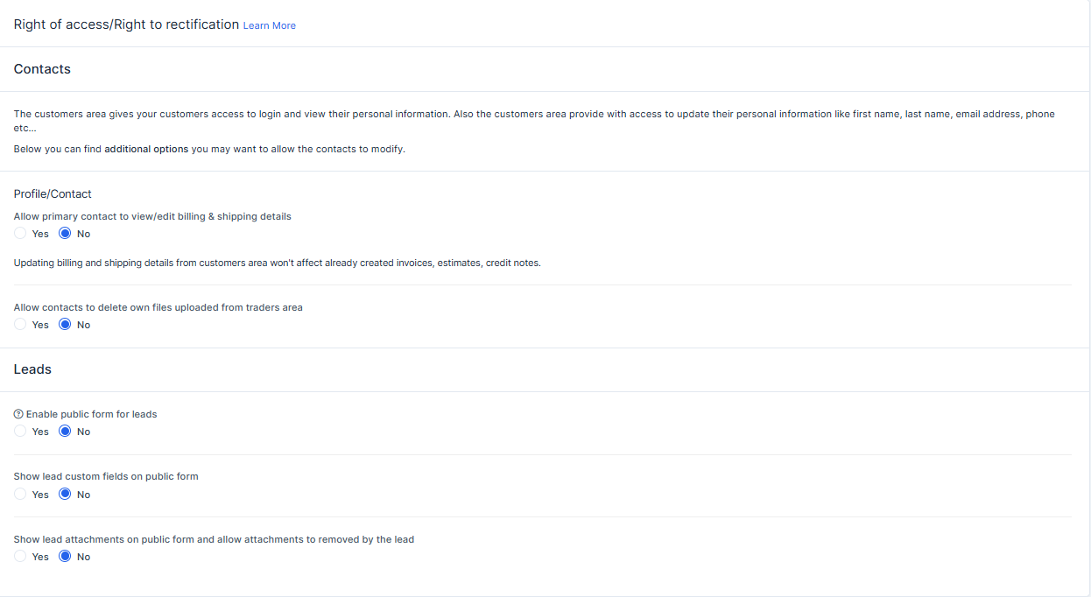Click the Leads section heading

click(x=32, y=369)
